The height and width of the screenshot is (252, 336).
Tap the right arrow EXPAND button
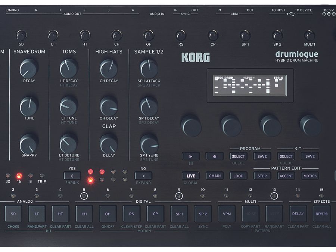pos(143,176)
